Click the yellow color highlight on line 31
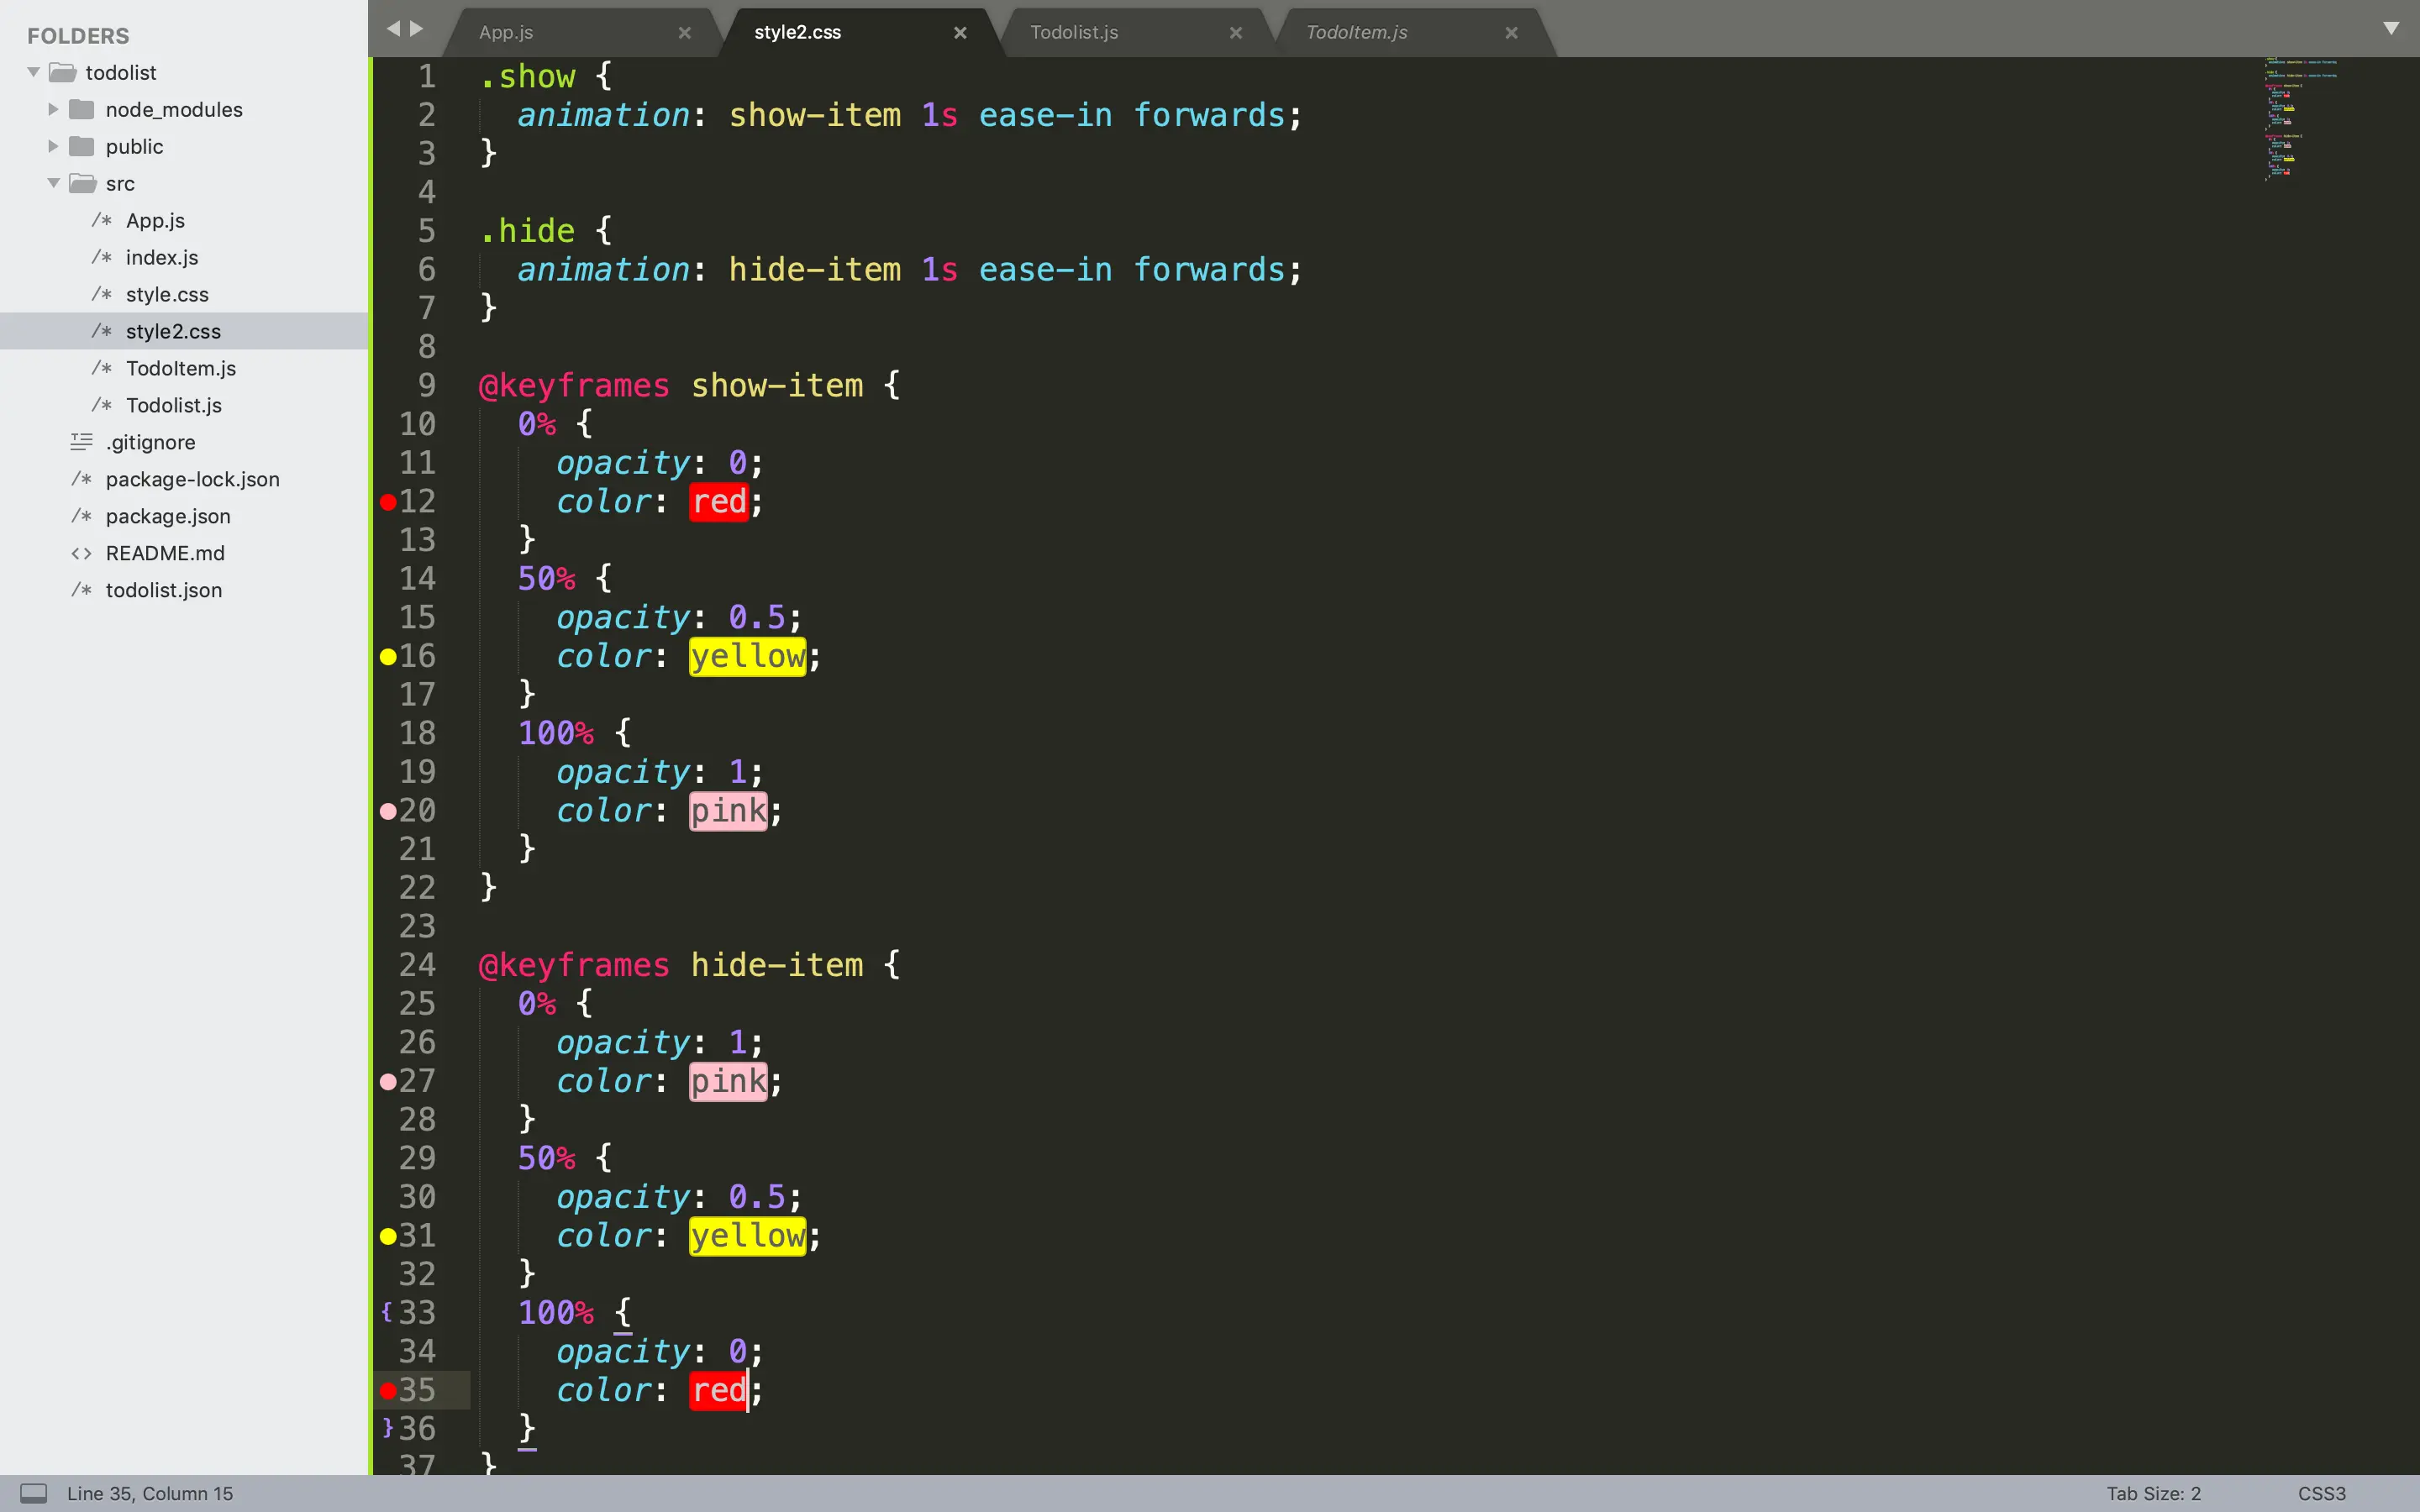 [747, 1236]
